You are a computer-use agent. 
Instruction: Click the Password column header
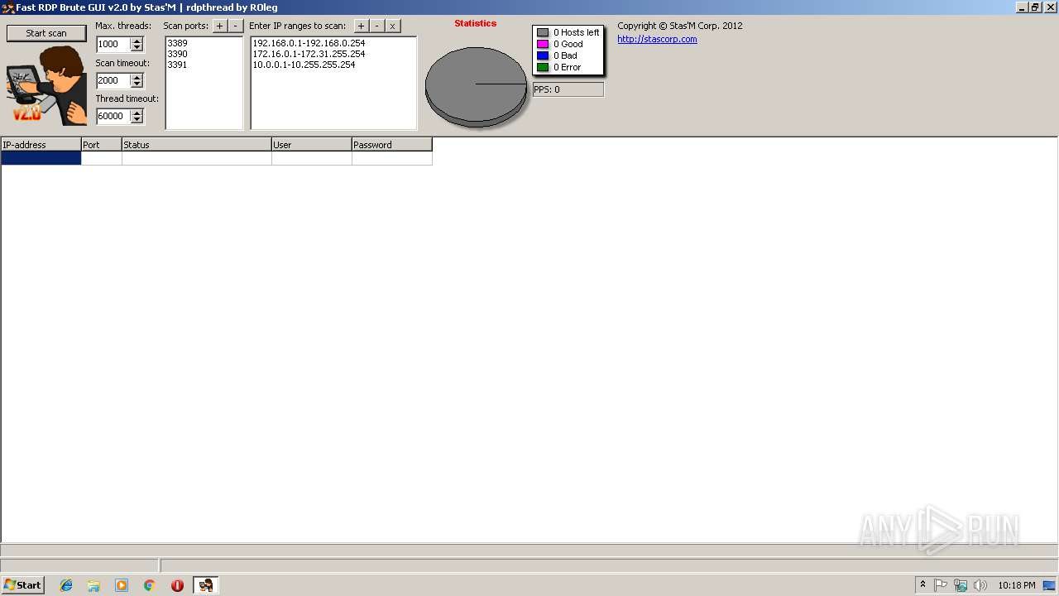click(392, 145)
